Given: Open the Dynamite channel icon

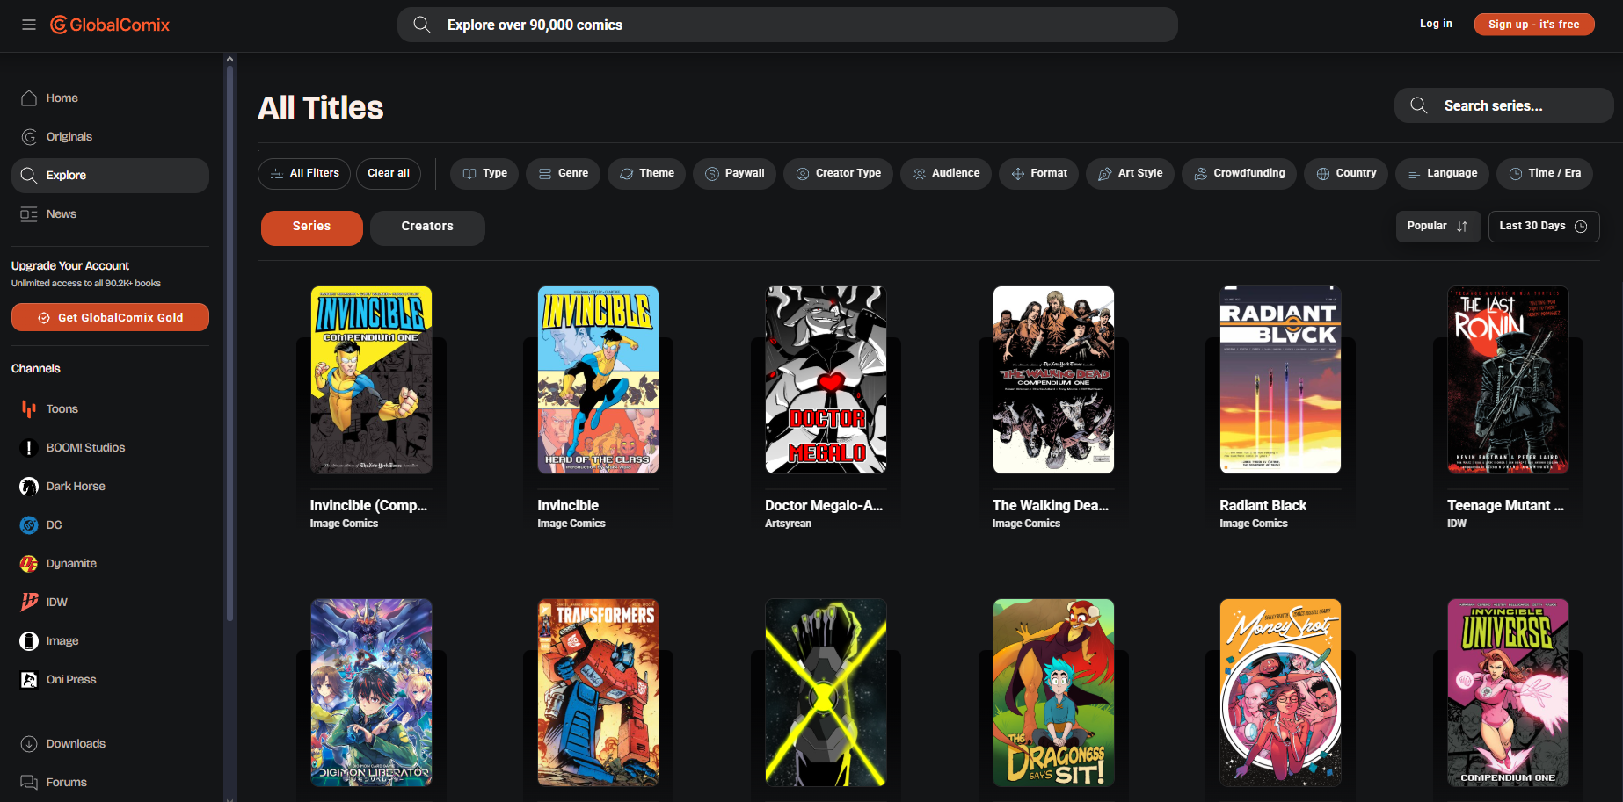Looking at the screenshot, I should point(29,564).
